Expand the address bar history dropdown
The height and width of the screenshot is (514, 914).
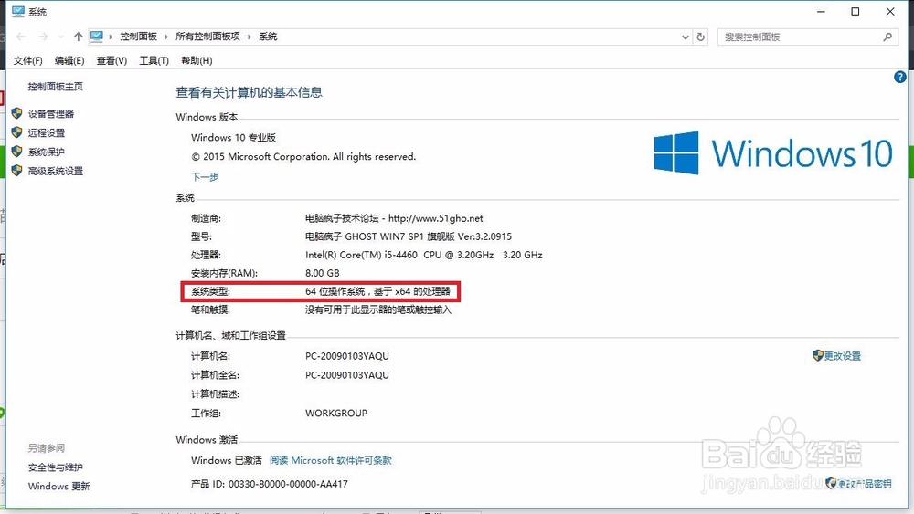685,37
